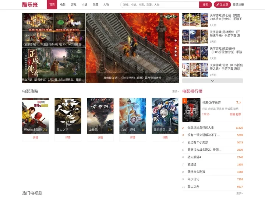Open the 扫黑·决不放弃 title link
Screen dimensions: 265x199
coord(211,103)
